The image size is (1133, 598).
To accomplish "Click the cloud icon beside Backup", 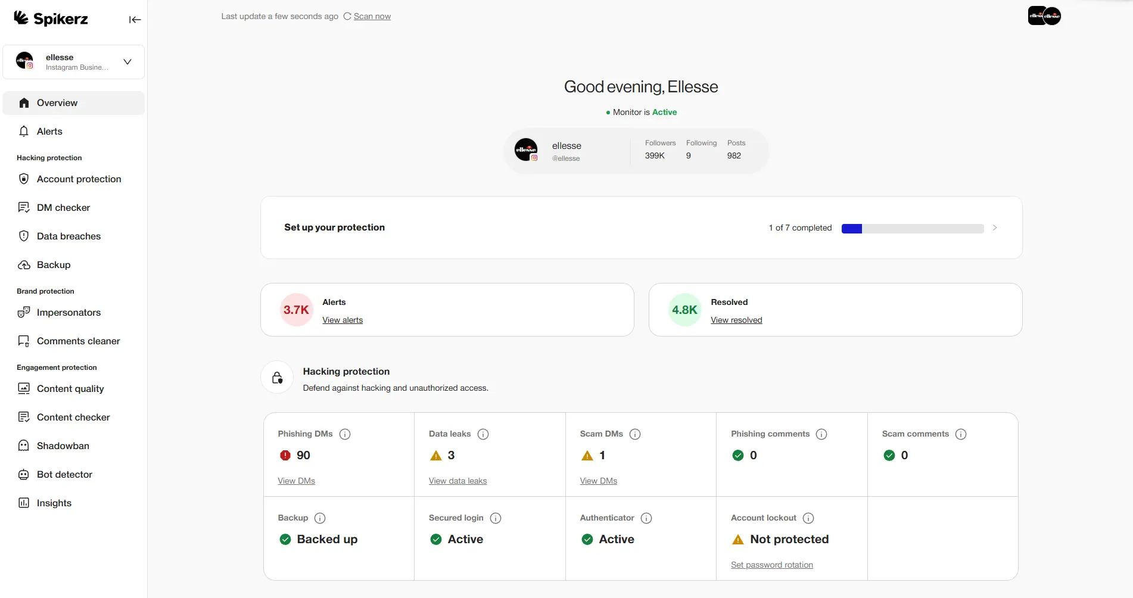I will (x=24, y=265).
